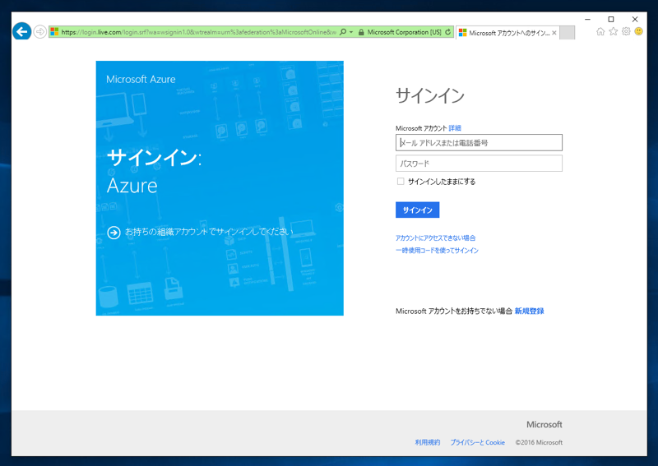Click 一時使用コードを使ってサインイン link
This screenshot has height=466, width=658.
(437, 251)
